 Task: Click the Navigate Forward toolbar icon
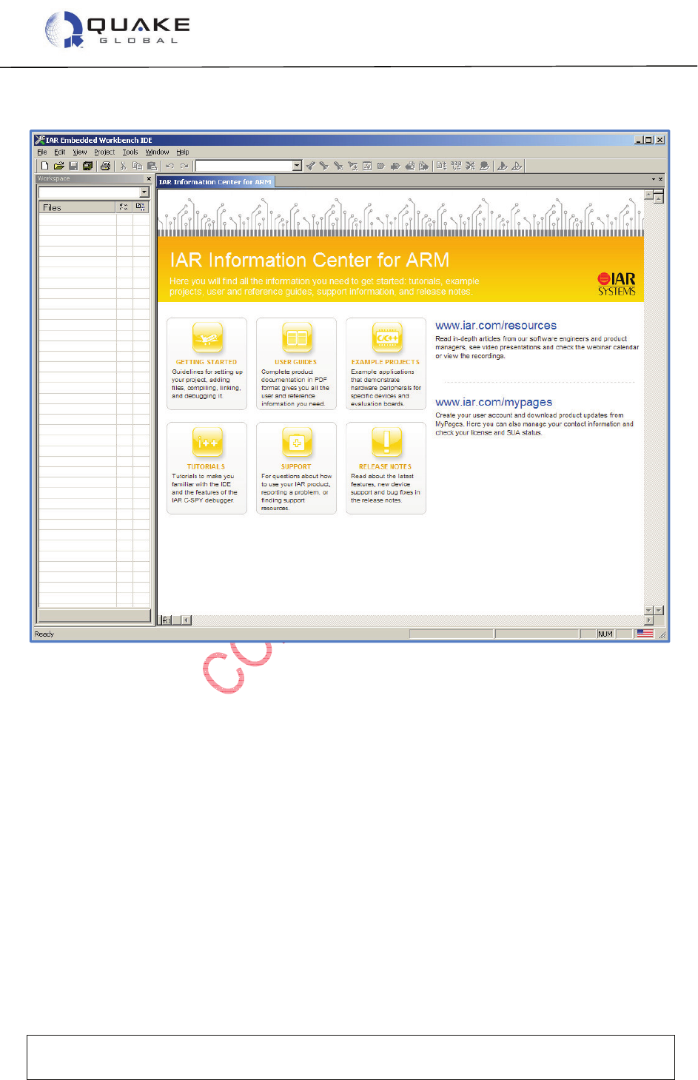(x=423, y=166)
